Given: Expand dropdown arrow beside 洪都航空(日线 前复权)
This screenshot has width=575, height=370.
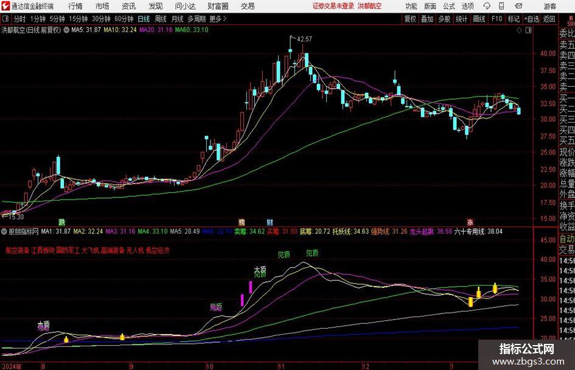Looking at the screenshot, I should 66,30.
